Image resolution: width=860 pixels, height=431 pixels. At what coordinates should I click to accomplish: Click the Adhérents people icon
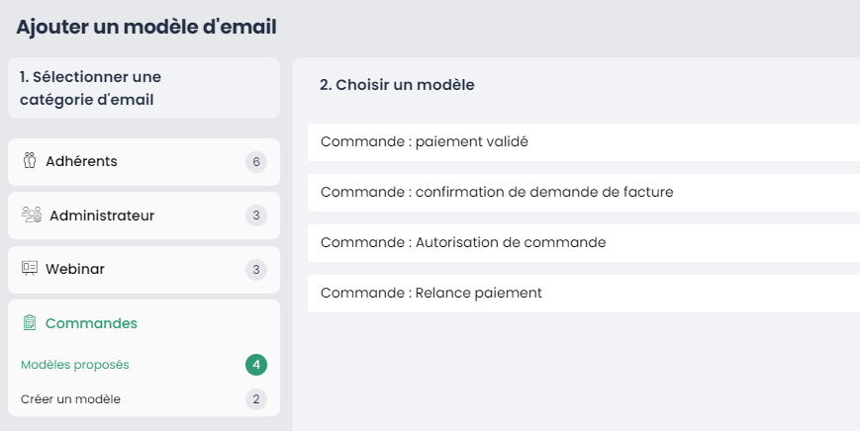pos(30,160)
